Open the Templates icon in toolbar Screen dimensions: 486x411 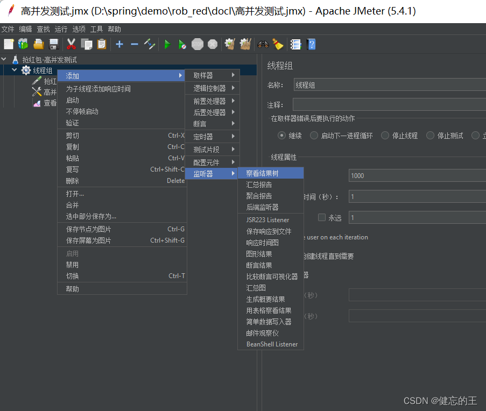tap(23, 44)
